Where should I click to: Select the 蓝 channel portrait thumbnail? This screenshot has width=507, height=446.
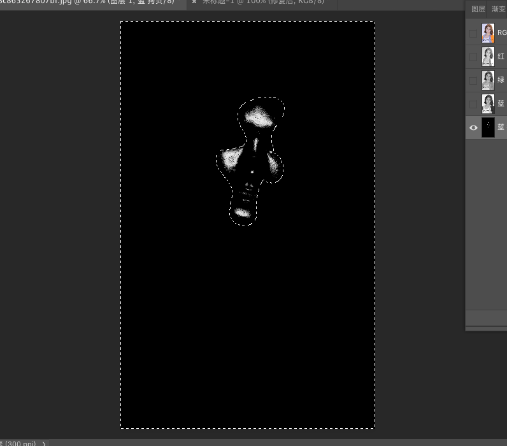click(x=488, y=104)
